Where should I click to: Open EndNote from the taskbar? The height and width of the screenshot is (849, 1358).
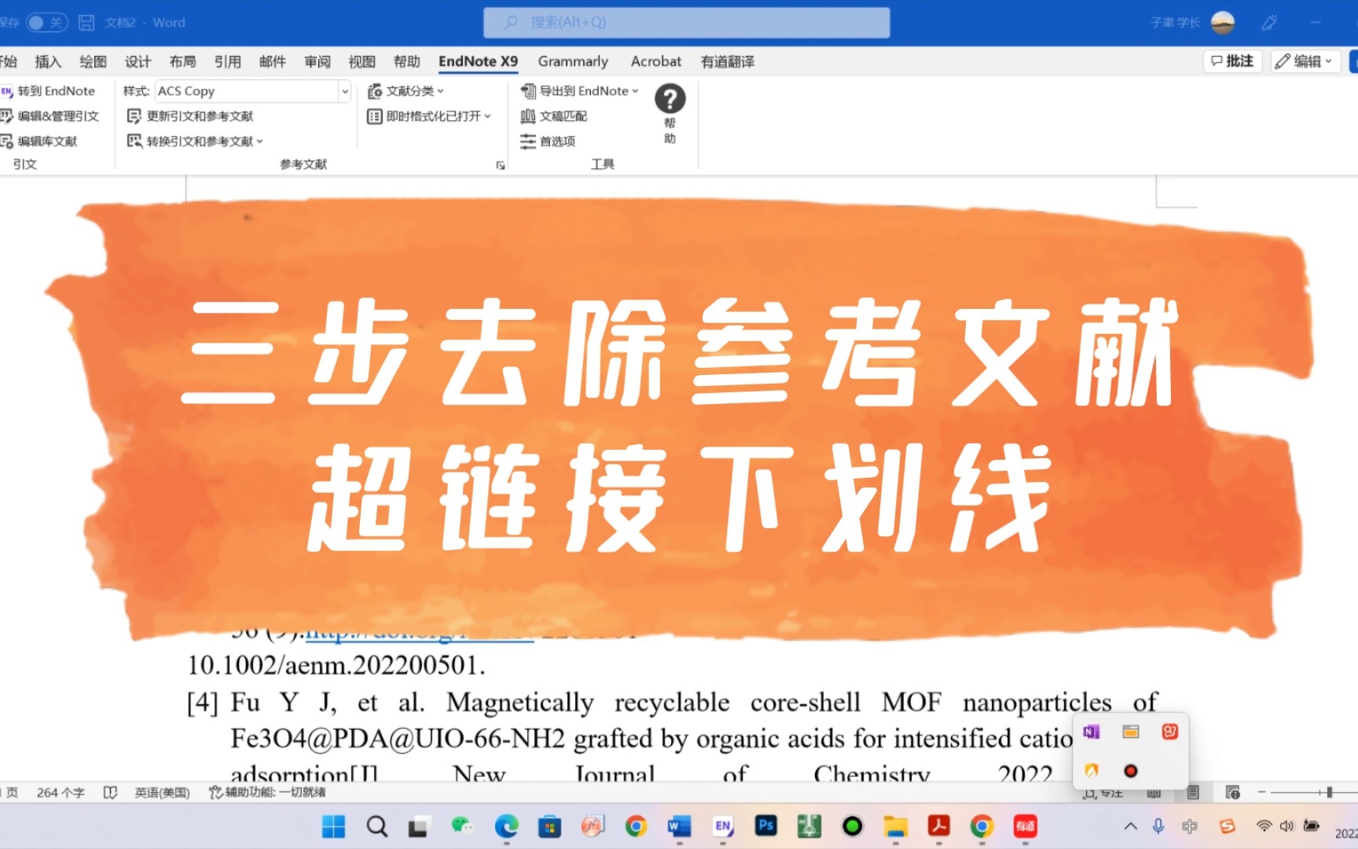point(723,826)
